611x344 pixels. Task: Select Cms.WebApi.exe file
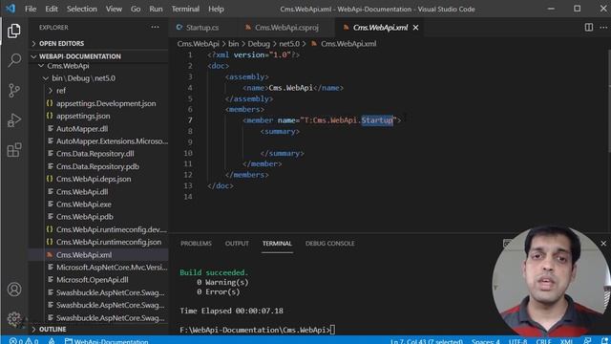tap(98, 204)
